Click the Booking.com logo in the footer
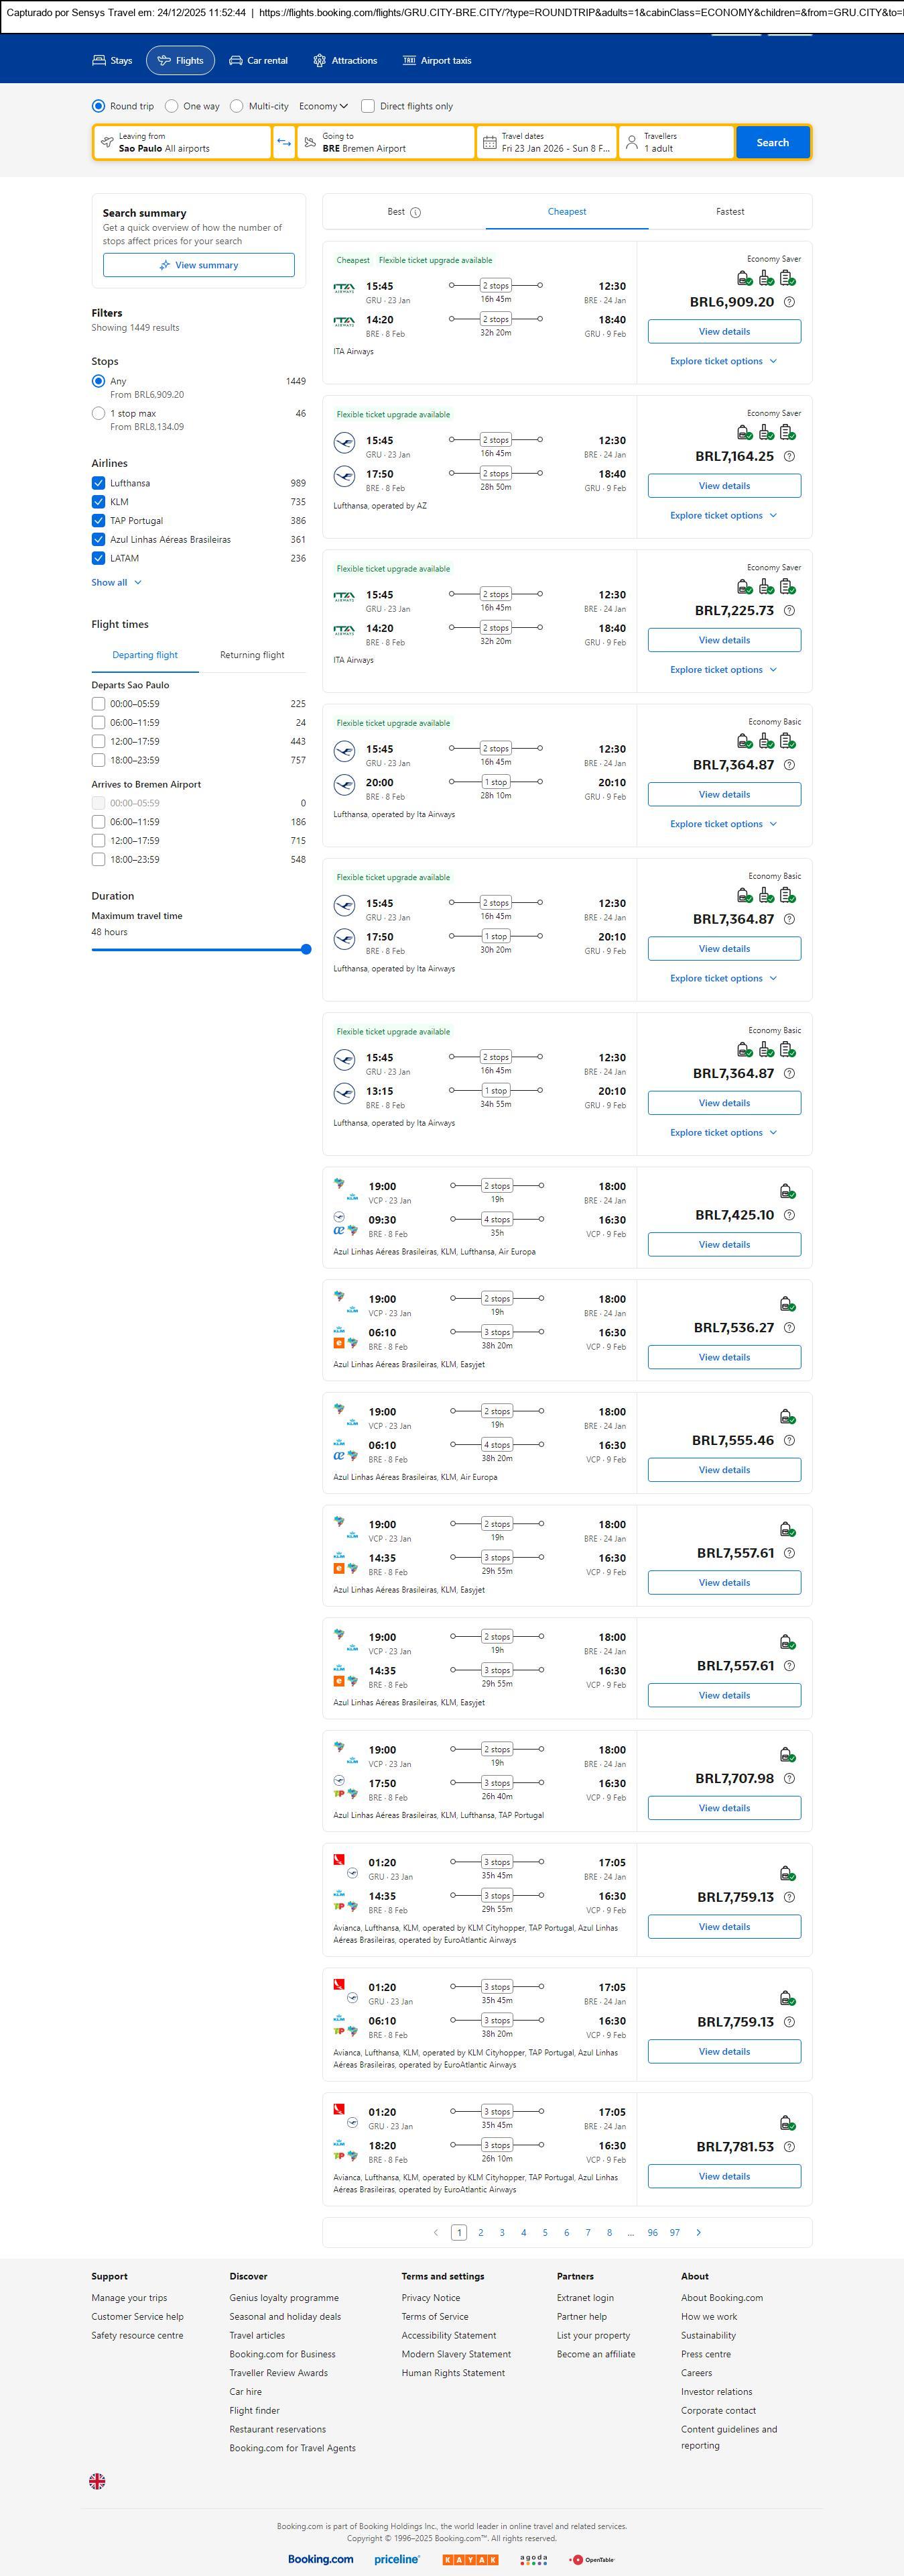The image size is (904, 2576). [x=320, y=2558]
